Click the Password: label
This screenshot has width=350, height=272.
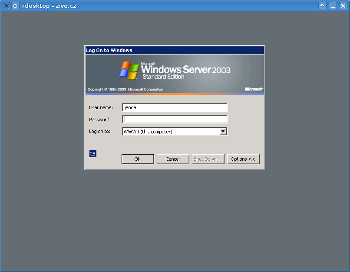pos(100,120)
